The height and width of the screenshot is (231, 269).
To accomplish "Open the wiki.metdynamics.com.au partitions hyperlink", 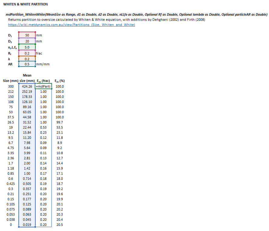I will (x=71, y=25).
